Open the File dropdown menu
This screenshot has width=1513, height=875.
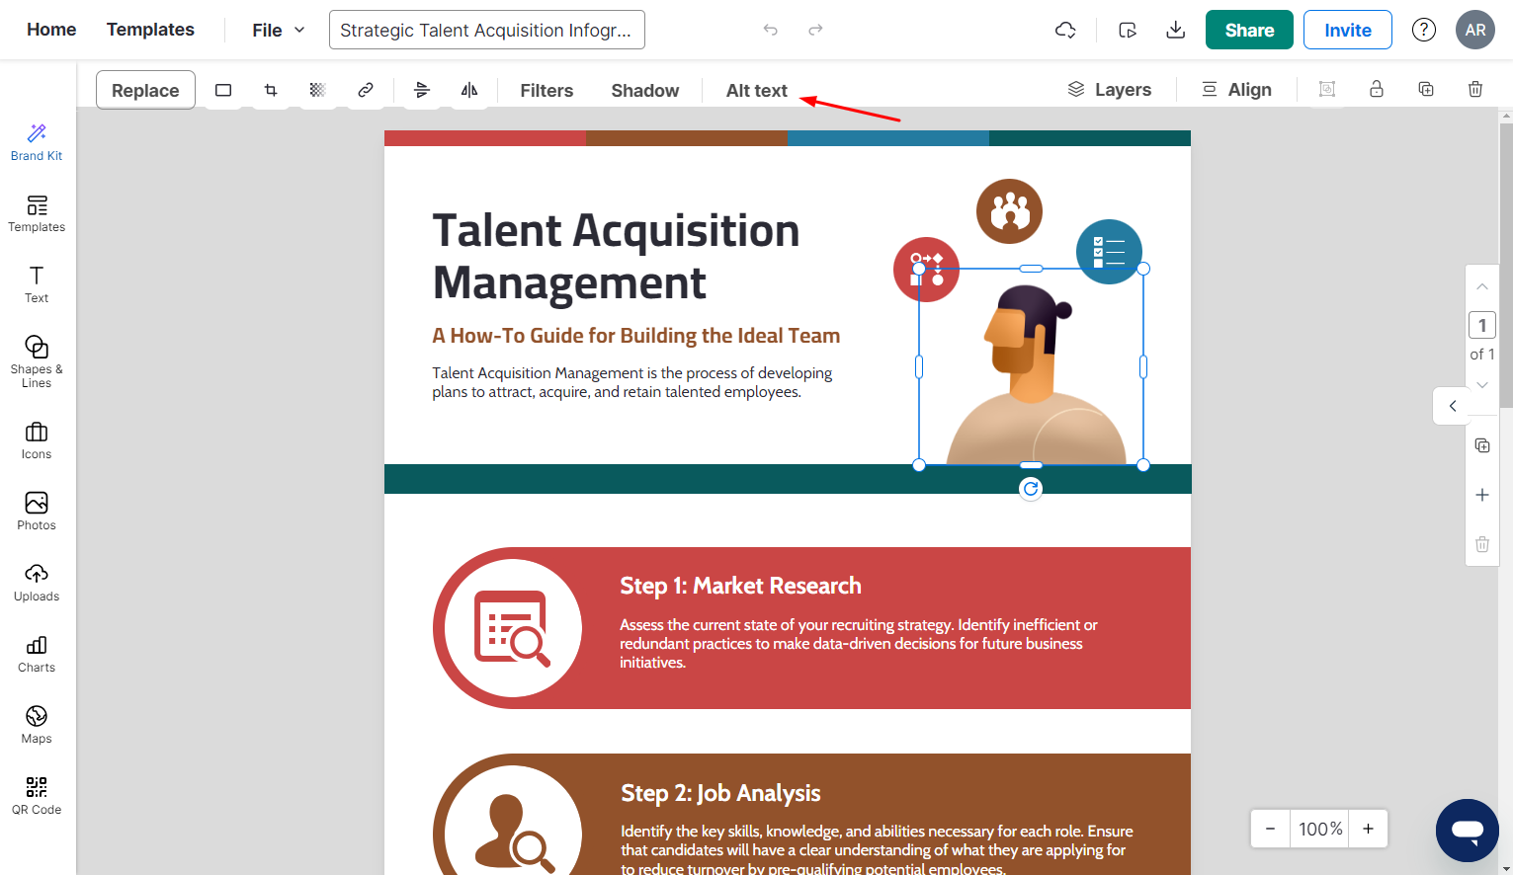click(278, 30)
